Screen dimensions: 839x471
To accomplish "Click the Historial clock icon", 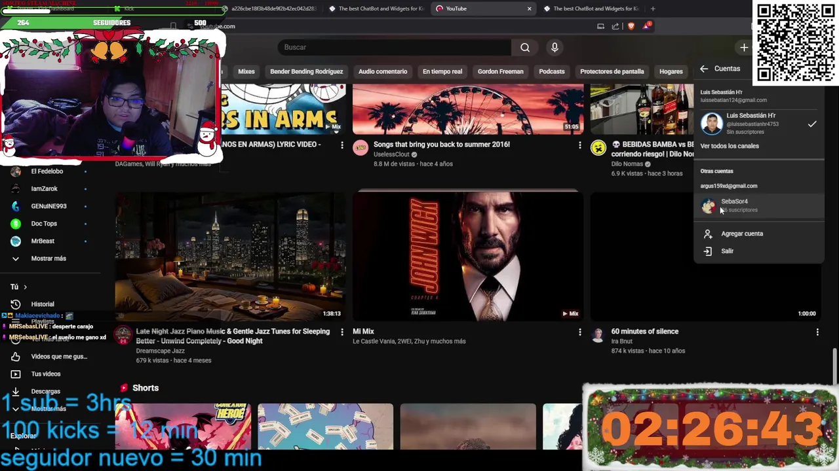I will [x=16, y=304].
